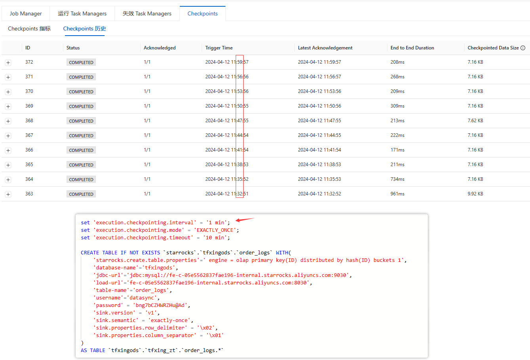Screen dimensions: 530x360
Task: Select the Checkpoints tab
Action: click(x=202, y=13)
